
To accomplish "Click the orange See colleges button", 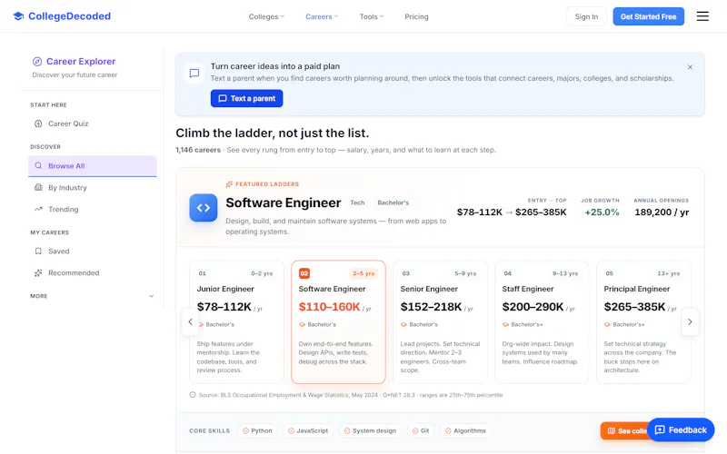I will tap(624, 430).
